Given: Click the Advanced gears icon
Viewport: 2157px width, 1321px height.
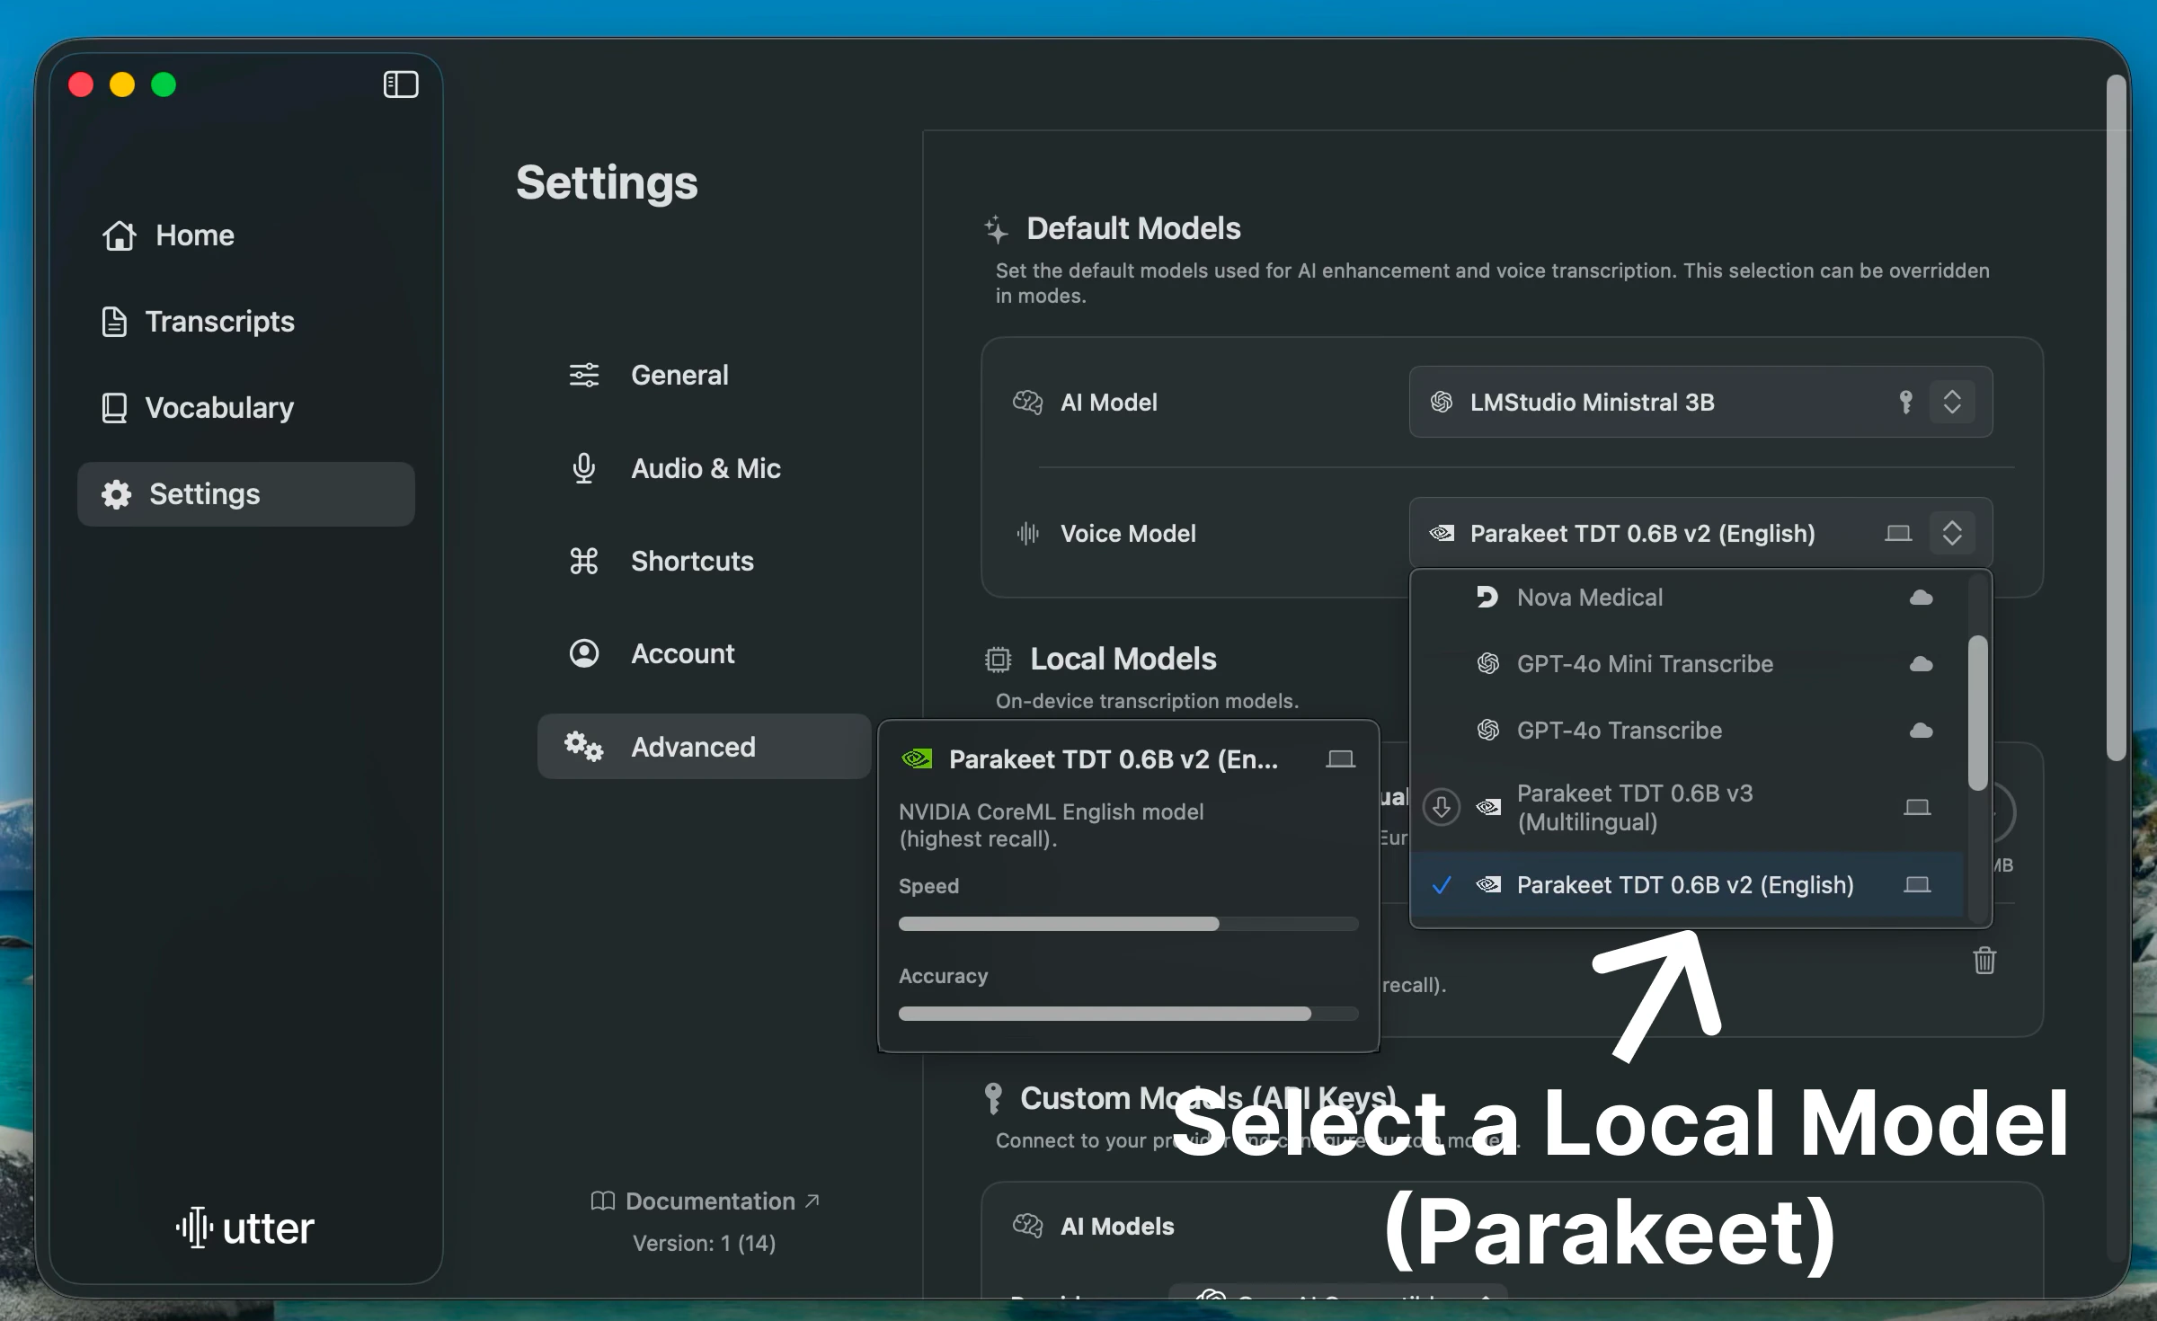Looking at the screenshot, I should [583, 746].
